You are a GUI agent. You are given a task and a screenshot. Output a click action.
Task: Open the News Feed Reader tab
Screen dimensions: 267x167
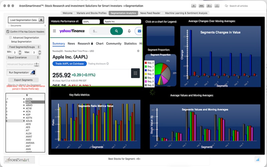click(150, 13)
